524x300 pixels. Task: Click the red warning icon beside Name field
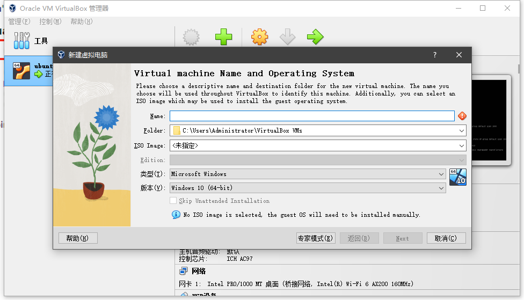(462, 116)
